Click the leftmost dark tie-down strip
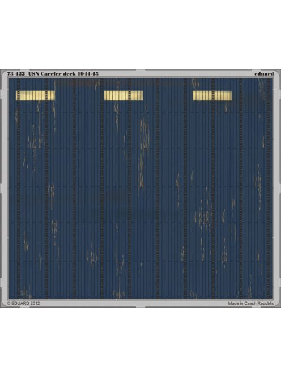This screenshot has height=377, width=281. tap(19, 188)
